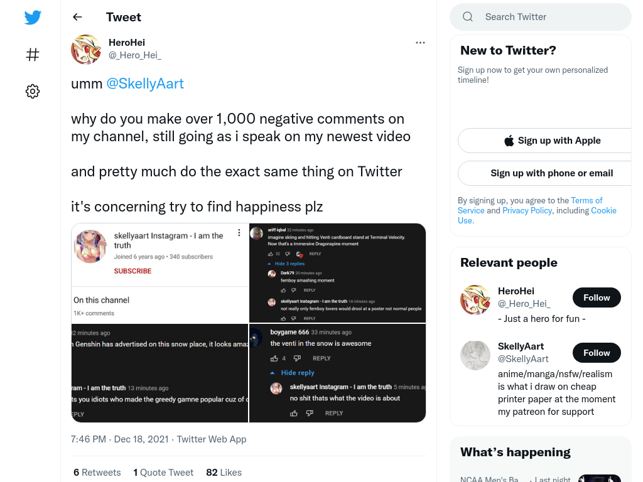643x482 pixels.
Task: Click HeroHei's avatar in Relevant people
Action: pos(475,300)
